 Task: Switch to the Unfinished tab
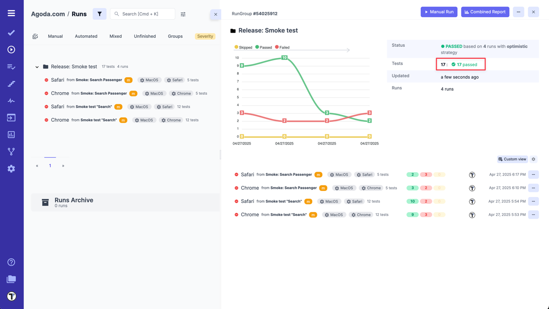click(x=145, y=36)
